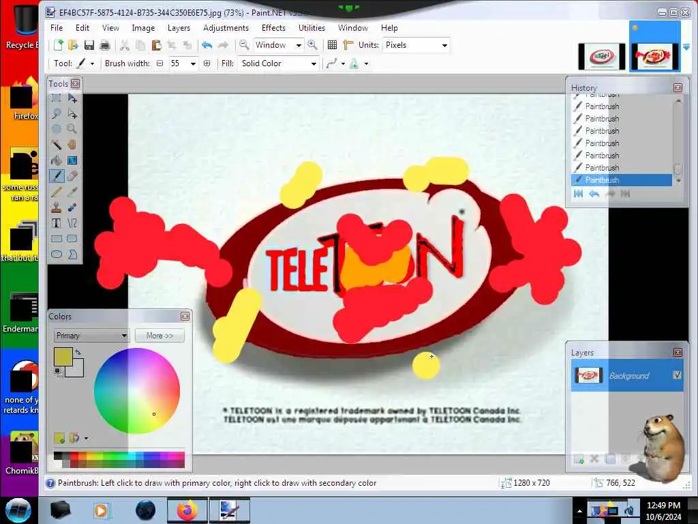Select the Text tool

click(x=57, y=223)
